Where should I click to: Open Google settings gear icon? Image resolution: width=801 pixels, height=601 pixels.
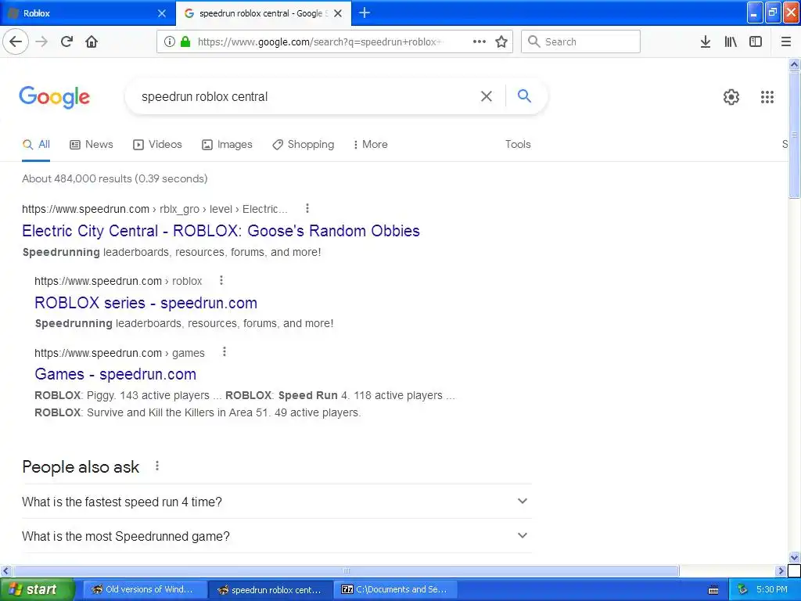731,96
